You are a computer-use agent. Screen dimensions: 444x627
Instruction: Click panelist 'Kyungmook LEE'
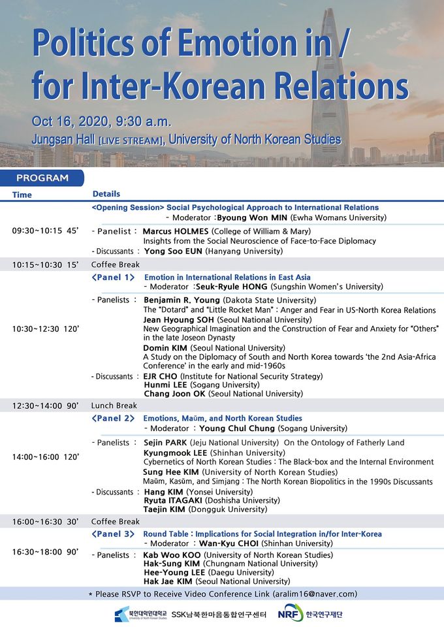click(176, 453)
